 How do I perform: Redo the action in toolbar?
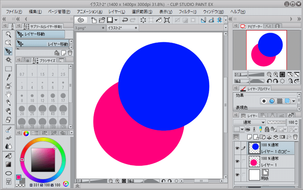133,20
